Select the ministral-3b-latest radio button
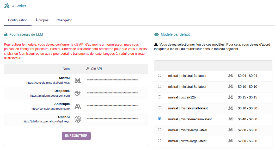This screenshot has height=149, width=275. (x=160, y=75)
